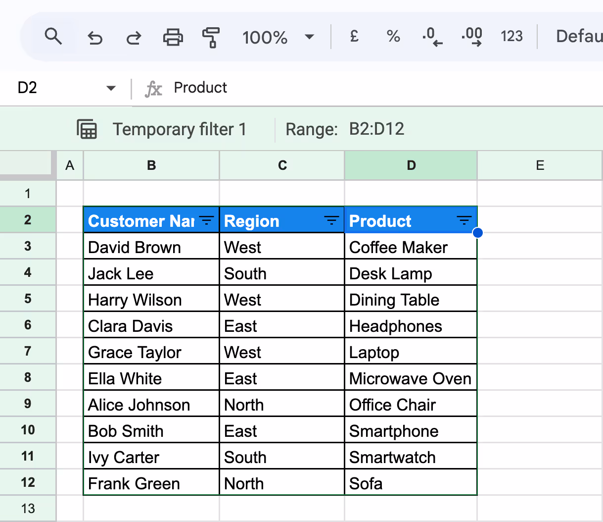Click the Temporary filter 1 label
Viewport: 603px width, 522px height.
180,129
